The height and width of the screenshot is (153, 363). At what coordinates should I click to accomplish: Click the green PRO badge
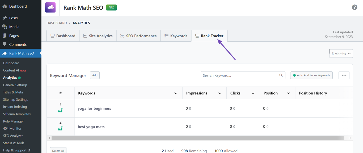(x=111, y=7)
